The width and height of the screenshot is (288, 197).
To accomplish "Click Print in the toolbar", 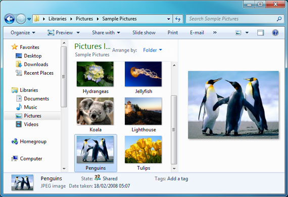I will coord(173,33).
